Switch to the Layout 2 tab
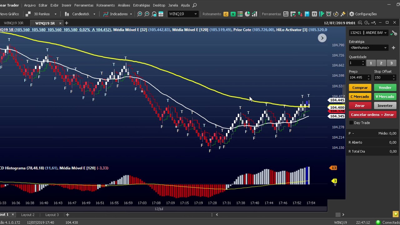Screen dimensions: 400x225 coord(28,215)
